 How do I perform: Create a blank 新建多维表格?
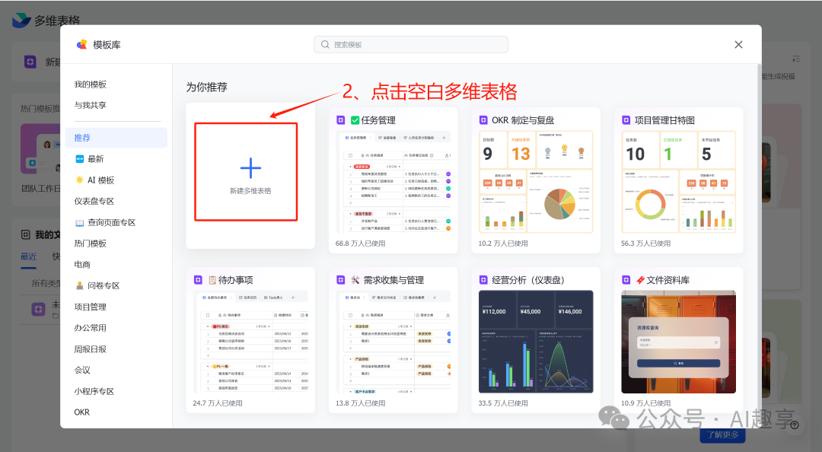250,176
